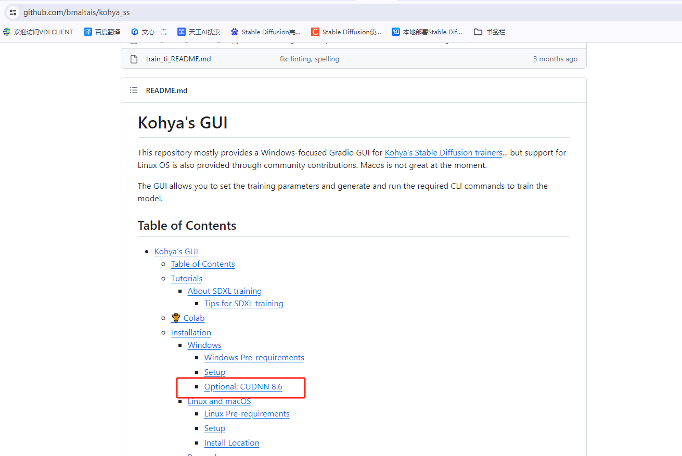
Task: Click the README.md header label
Action: (166, 90)
